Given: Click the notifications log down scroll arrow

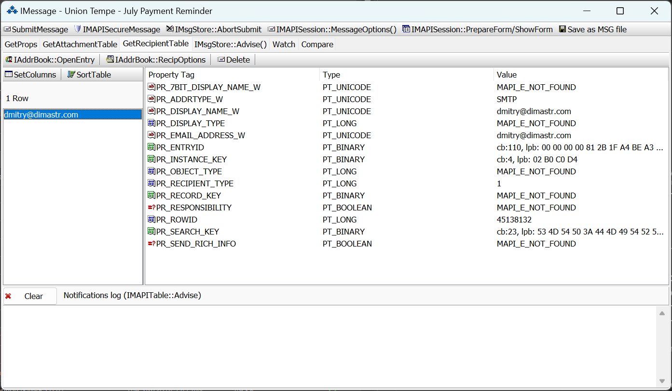Looking at the screenshot, I should pos(662,381).
